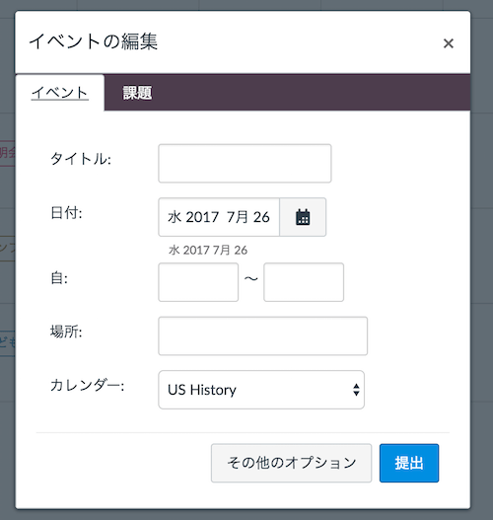Click the その他のオプション button
The image size is (493, 520).
point(291,463)
